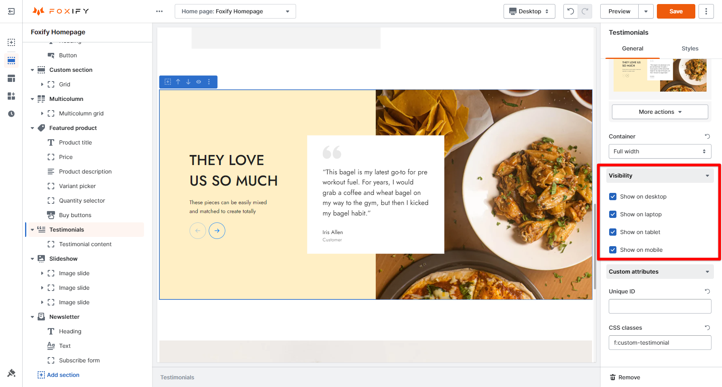Image resolution: width=722 pixels, height=387 pixels.
Task: Collapse the Featured product node
Action: [x=32, y=128]
